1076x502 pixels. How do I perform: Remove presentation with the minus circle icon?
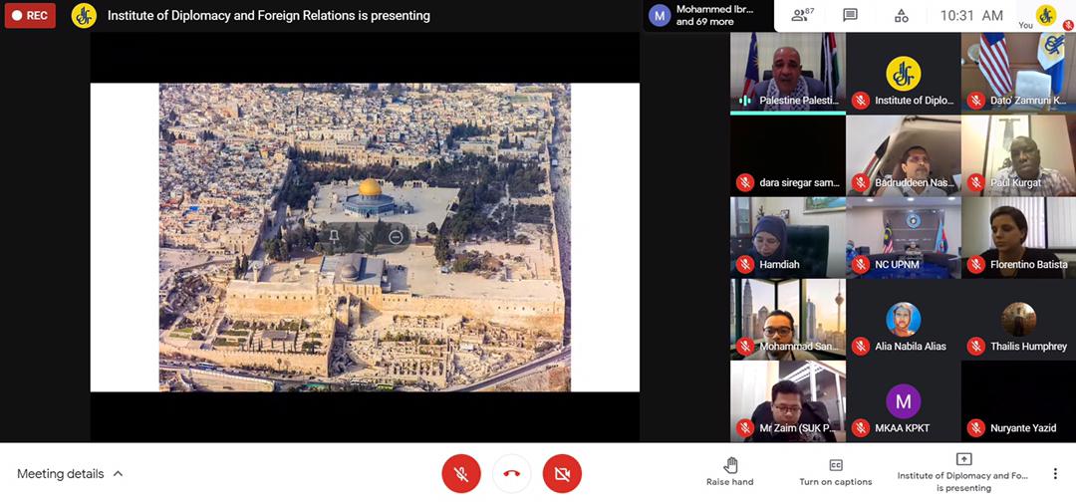coord(396,237)
